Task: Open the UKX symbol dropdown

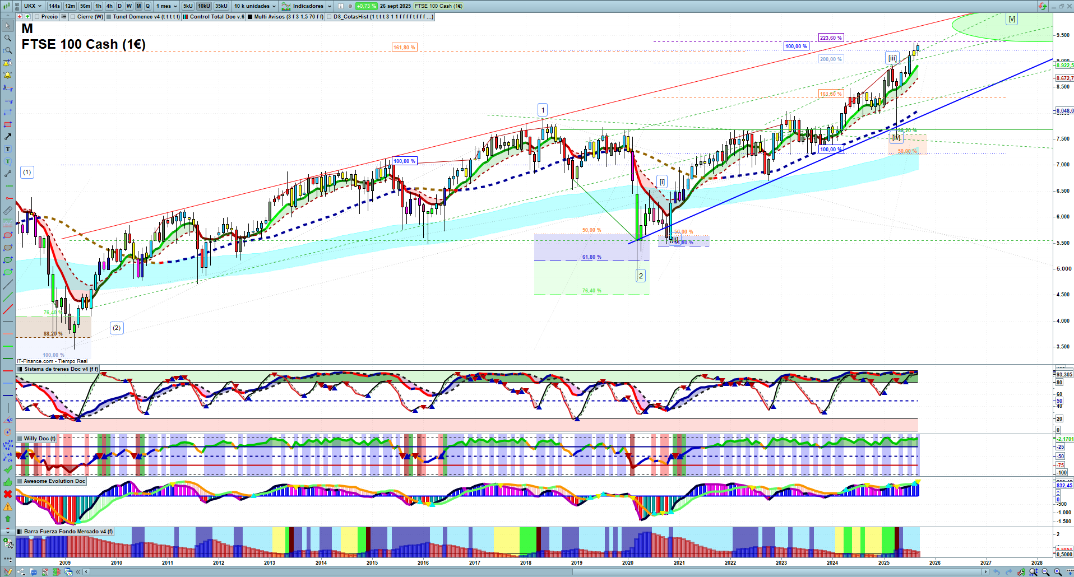Action: coord(33,6)
